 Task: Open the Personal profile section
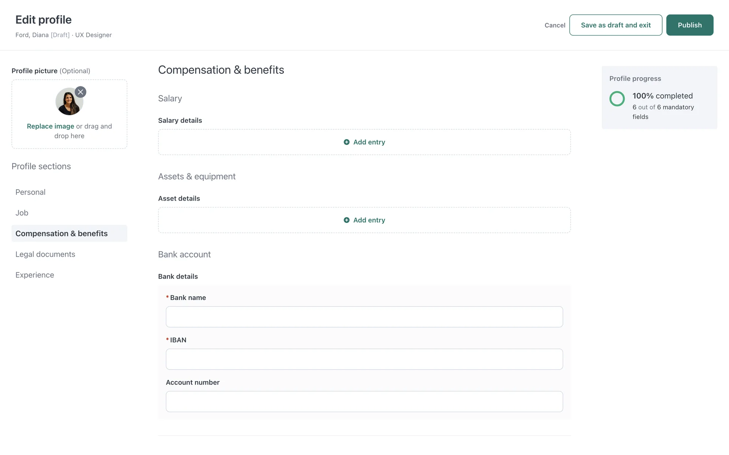point(30,192)
